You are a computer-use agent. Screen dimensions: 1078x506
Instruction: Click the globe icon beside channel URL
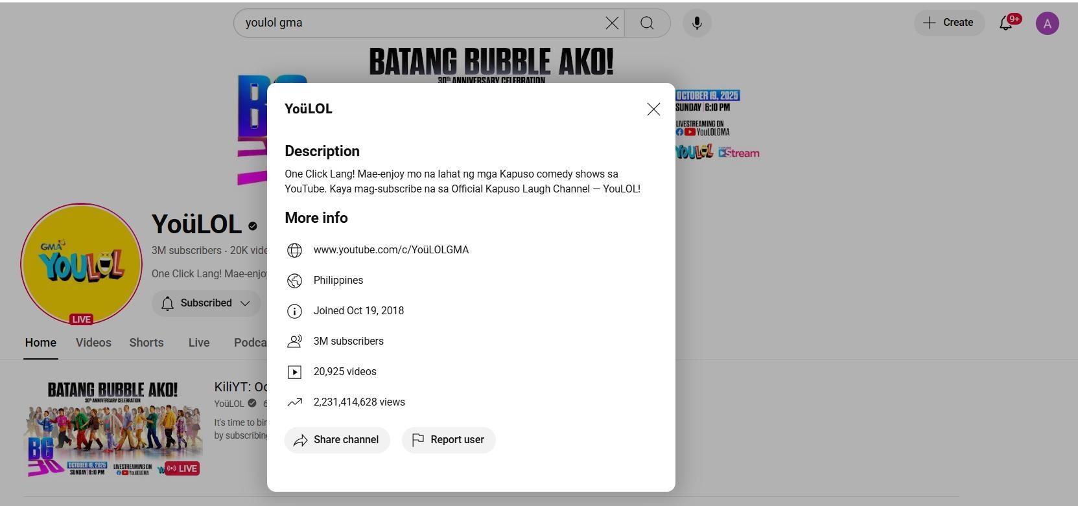point(294,250)
